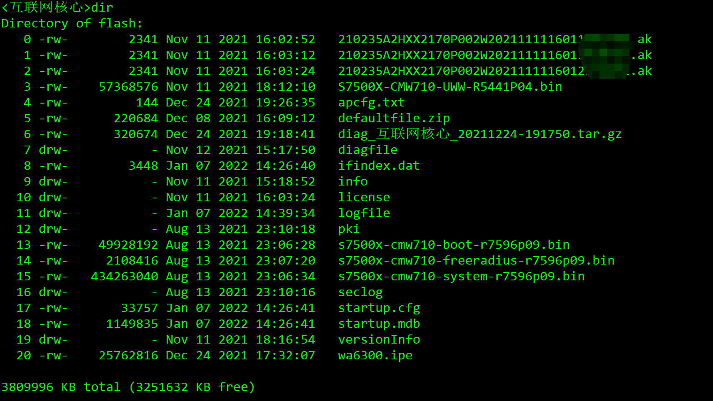The image size is (713, 401).
Task: Click the pki directory entry
Action: point(349,229)
